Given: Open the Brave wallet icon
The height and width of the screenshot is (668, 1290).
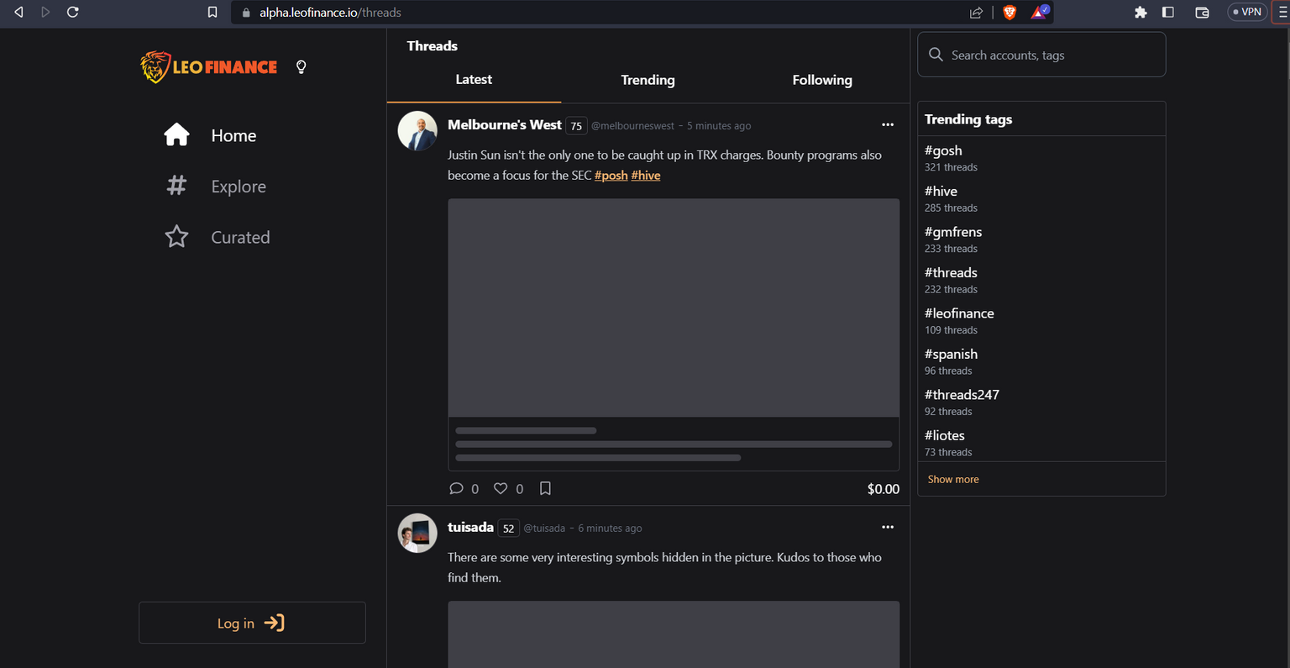Looking at the screenshot, I should click(x=1202, y=13).
